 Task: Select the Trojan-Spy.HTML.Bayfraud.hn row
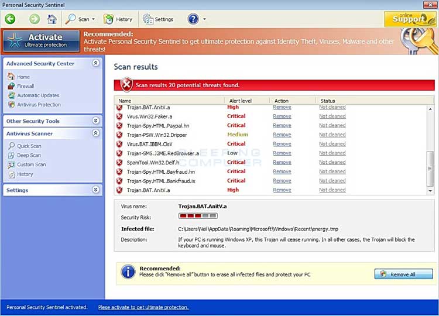[x=270, y=171]
